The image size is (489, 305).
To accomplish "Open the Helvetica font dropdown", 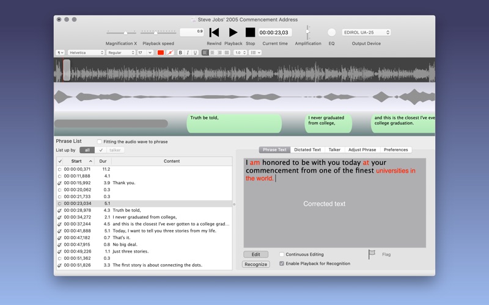I will coord(86,52).
